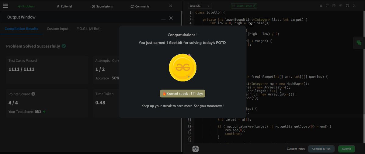This screenshot has height=154, width=365.
Task: Click the 'continue;' code on line 35
Action: (x=234, y=134)
